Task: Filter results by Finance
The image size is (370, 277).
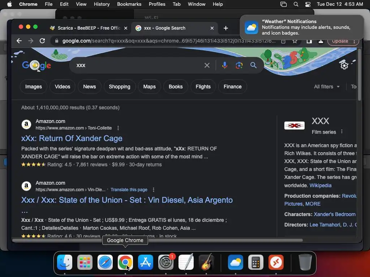Action: click(233, 87)
